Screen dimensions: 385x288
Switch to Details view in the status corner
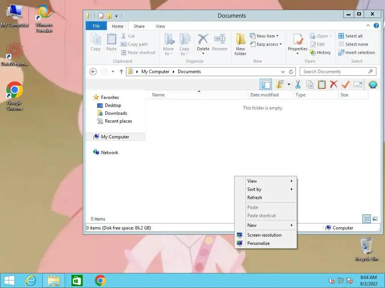click(x=367, y=219)
